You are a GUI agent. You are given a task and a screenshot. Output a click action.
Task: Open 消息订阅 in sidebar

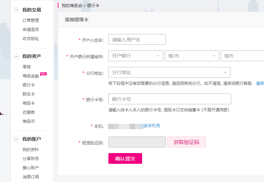click(x=31, y=177)
